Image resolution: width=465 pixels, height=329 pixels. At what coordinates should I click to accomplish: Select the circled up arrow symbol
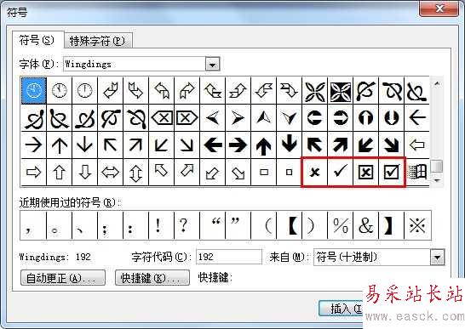click(365, 117)
